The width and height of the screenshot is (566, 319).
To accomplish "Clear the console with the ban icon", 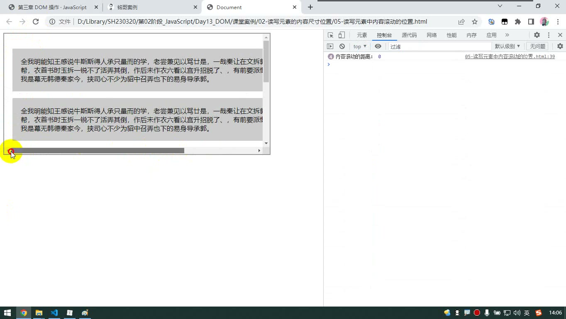I will 342,47.
